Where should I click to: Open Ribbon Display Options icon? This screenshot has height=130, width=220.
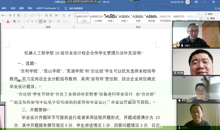[x=196, y=2]
